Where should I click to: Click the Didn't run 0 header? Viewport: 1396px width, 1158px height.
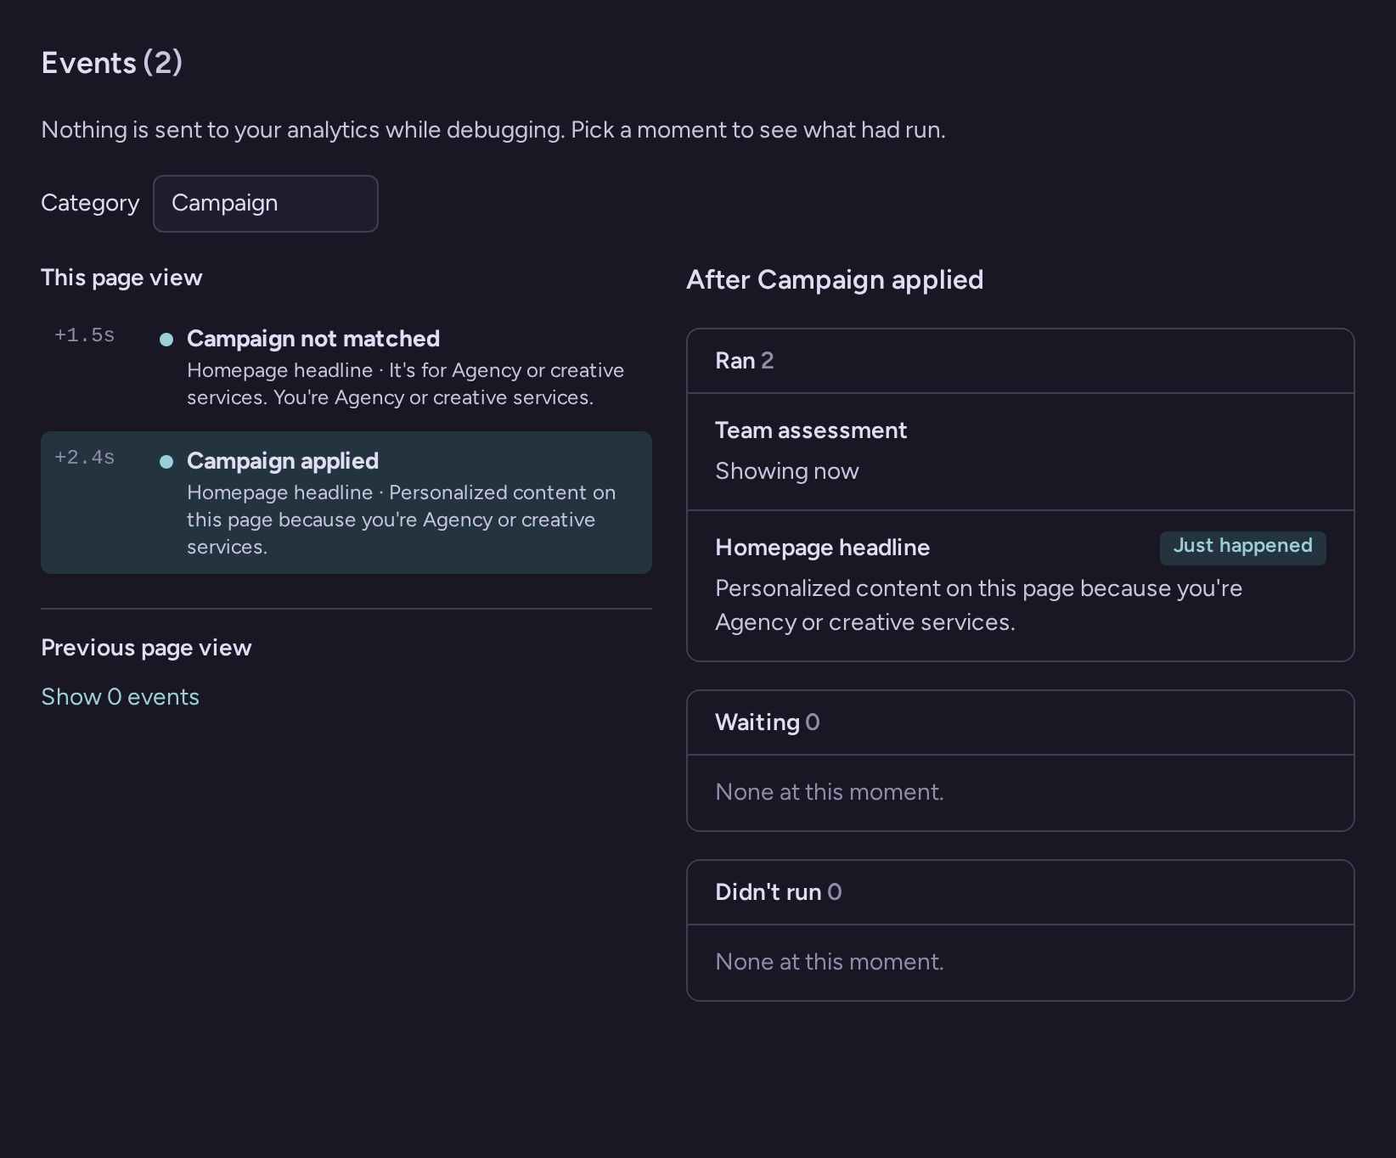tap(1020, 892)
